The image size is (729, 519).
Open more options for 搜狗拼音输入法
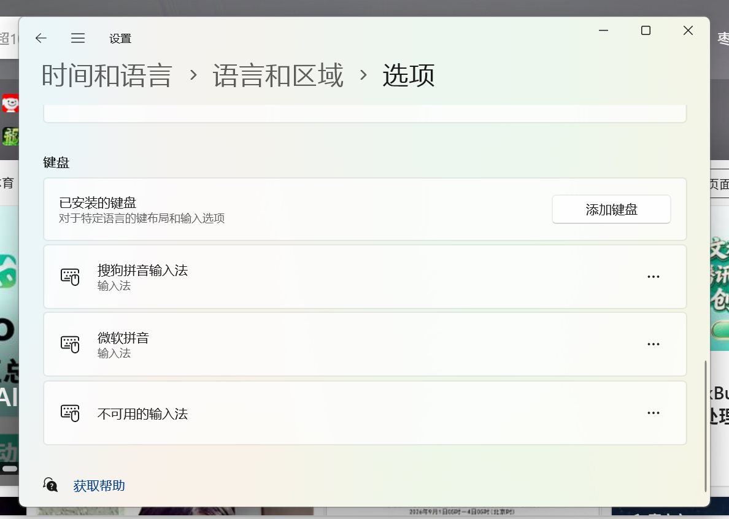(654, 277)
